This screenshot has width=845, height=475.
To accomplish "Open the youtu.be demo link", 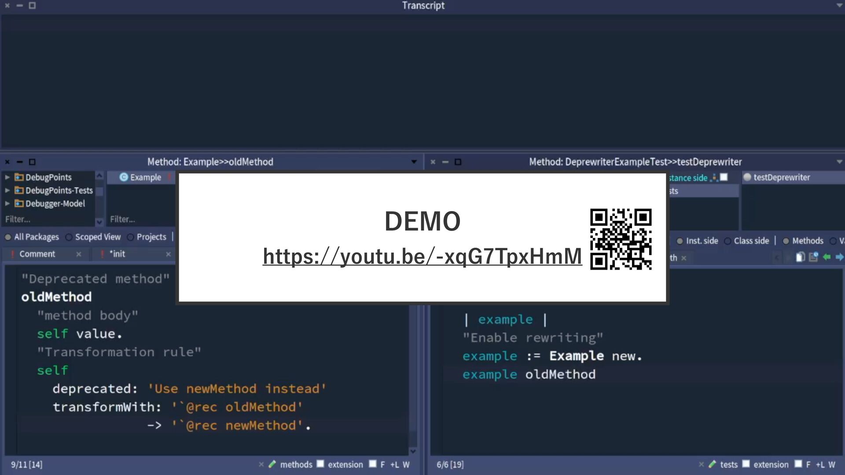I will (x=422, y=256).
